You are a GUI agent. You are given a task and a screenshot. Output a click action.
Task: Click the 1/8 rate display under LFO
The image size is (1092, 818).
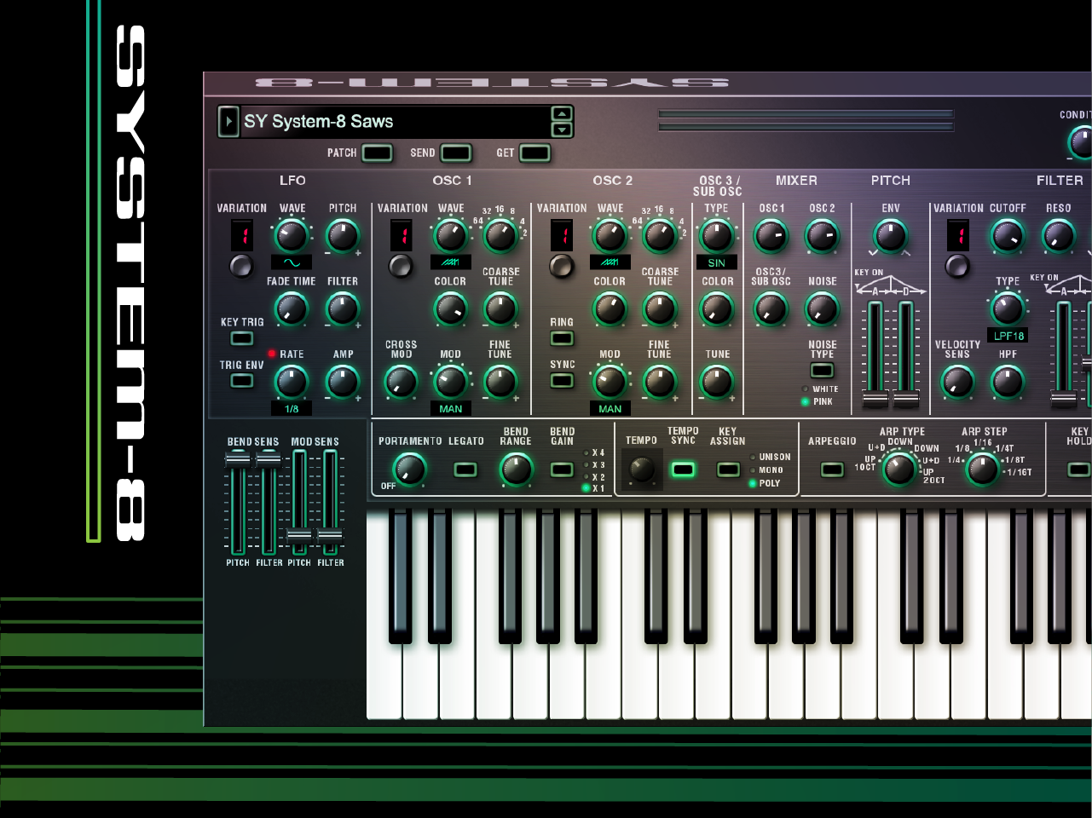coord(291,409)
